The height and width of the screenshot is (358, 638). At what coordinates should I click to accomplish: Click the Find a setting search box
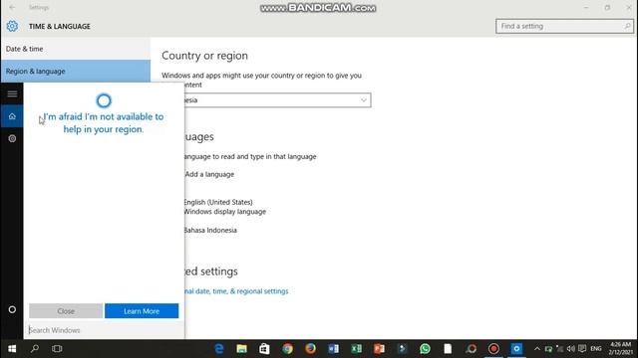coord(564,26)
